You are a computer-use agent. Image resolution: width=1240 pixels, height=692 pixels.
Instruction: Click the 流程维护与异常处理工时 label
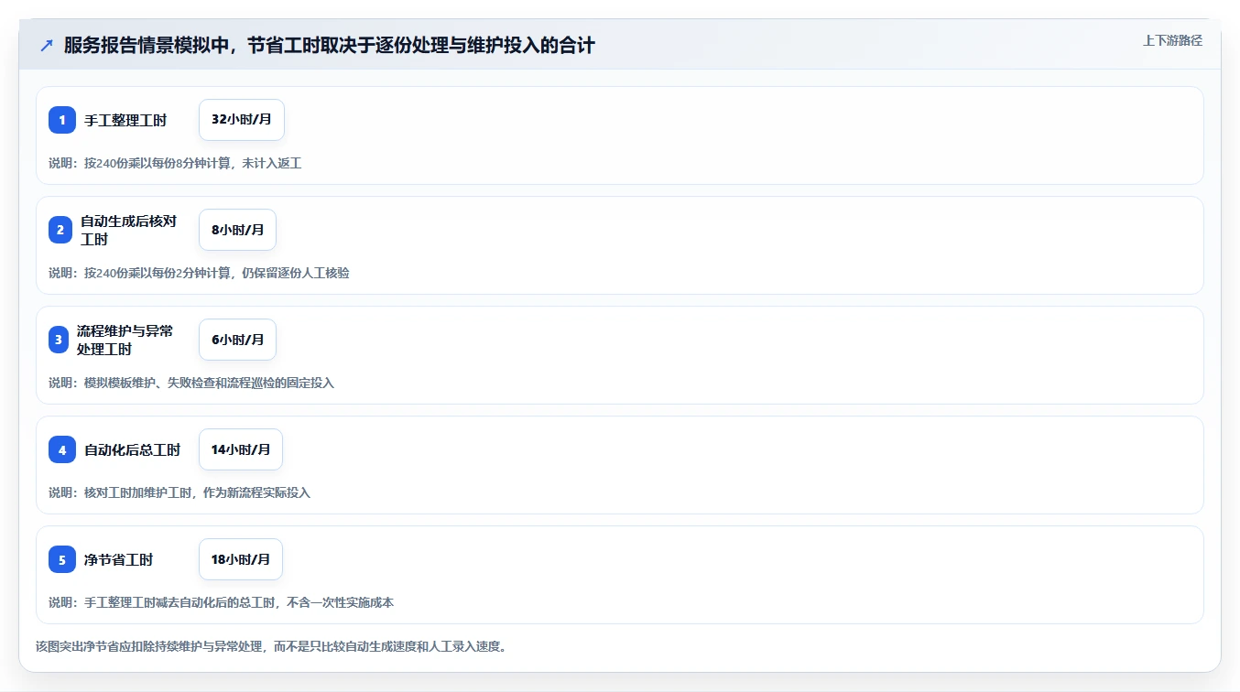125,340
